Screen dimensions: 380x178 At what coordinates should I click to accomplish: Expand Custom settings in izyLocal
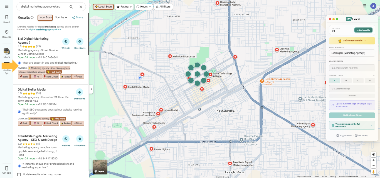[x=352, y=89]
